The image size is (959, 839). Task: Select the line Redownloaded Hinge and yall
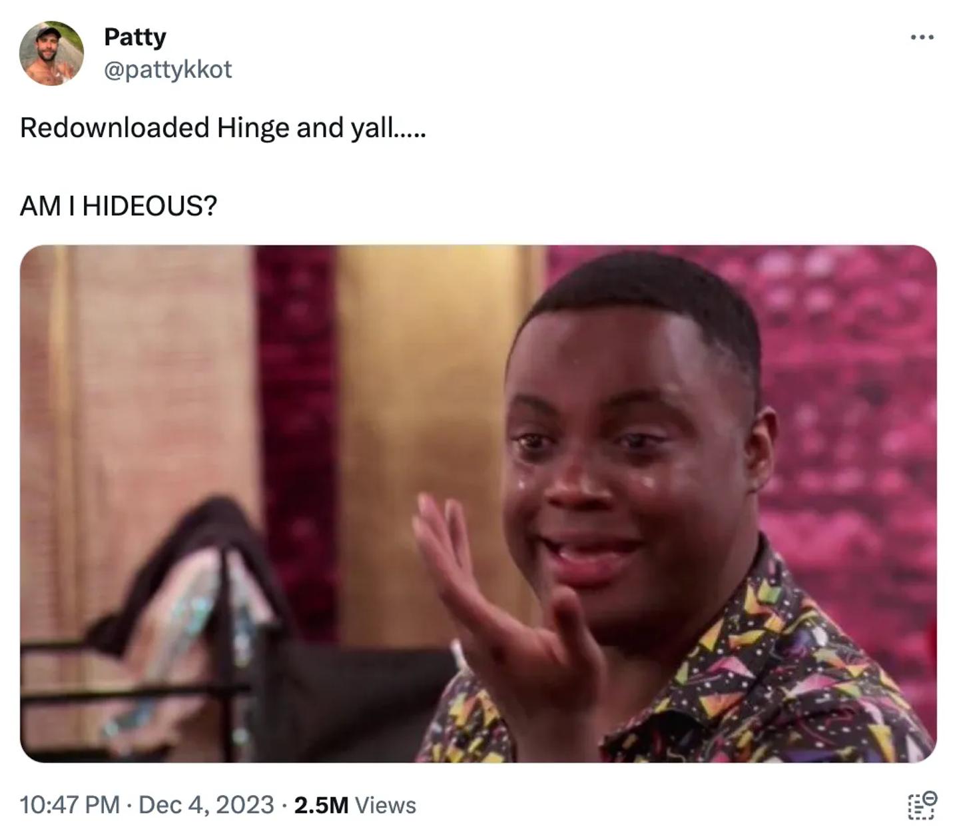tap(222, 127)
